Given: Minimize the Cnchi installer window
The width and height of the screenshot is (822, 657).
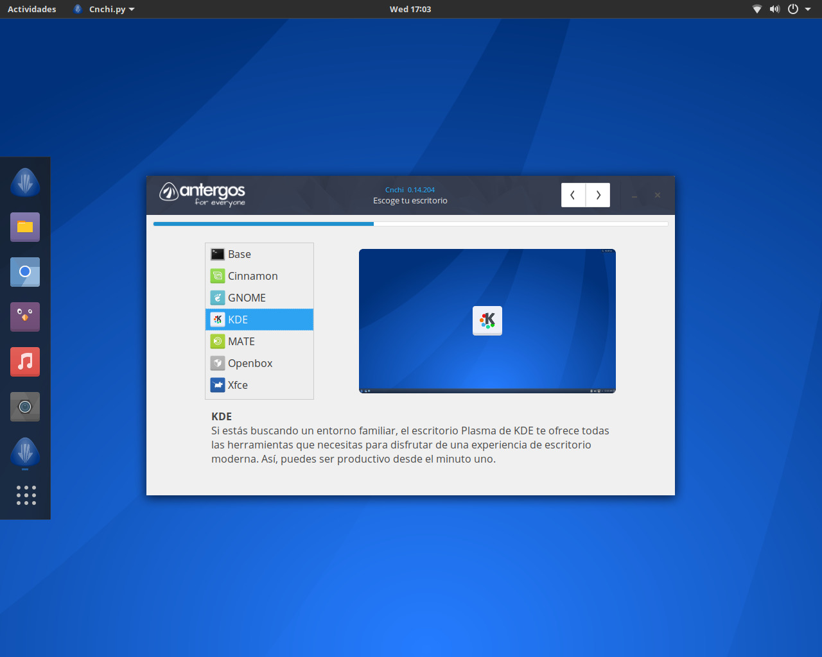Looking at the screenshot, I should [x=634, y=196].
